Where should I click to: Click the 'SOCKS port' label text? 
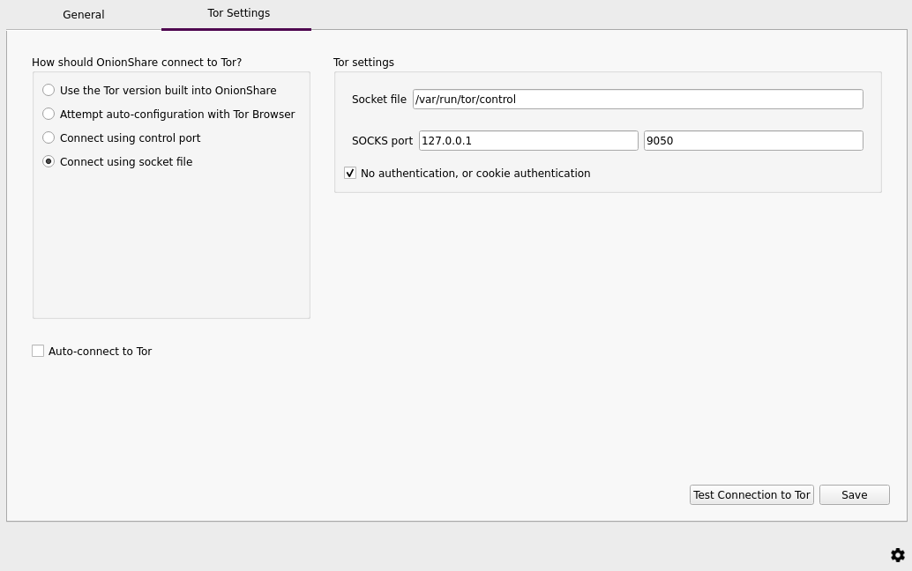pyautogui.click(x=382, y=141)
